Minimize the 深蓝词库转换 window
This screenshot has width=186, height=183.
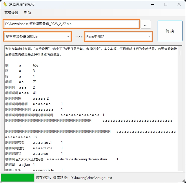click(x=152, y=4)
